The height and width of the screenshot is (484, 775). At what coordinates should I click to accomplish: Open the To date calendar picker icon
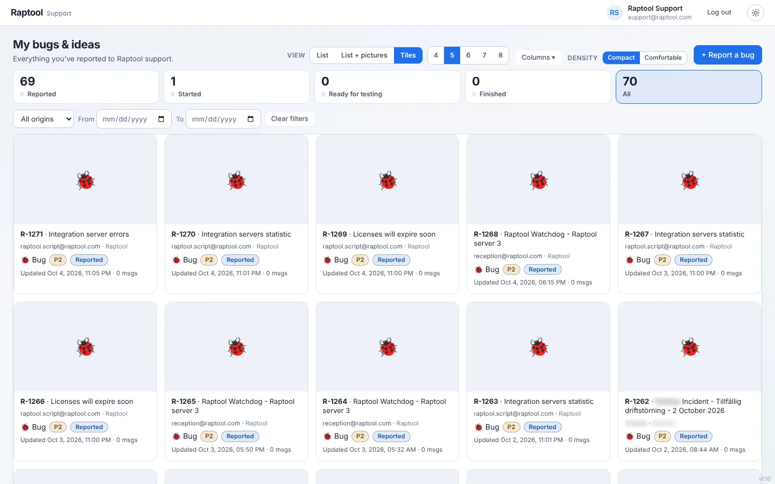point(250,119)
